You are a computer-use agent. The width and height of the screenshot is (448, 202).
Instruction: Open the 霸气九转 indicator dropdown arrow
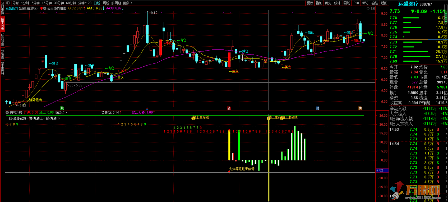7,113
